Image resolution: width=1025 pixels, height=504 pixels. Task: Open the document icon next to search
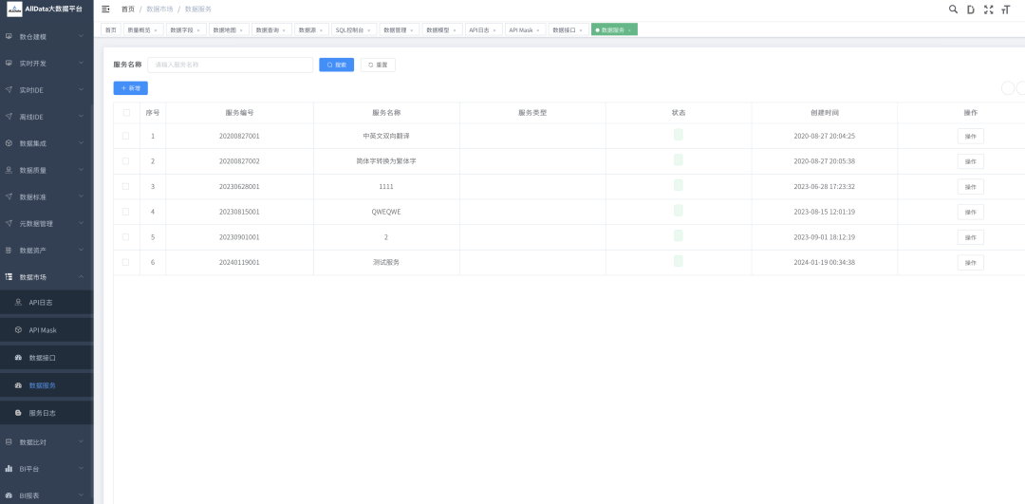tap(970, 9)
